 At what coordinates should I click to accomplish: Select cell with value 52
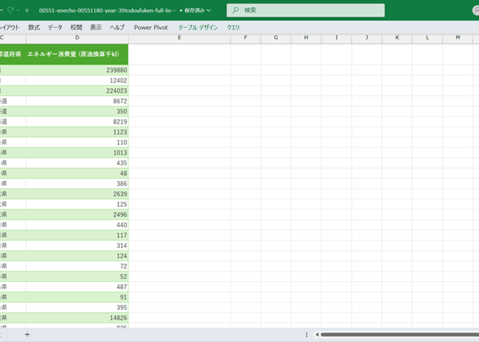(x=77, y=277)
